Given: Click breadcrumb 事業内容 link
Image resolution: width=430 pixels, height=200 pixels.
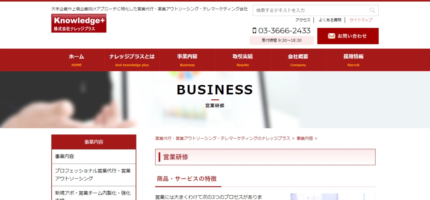Looking at the screenshot, I should click(305, 138).
